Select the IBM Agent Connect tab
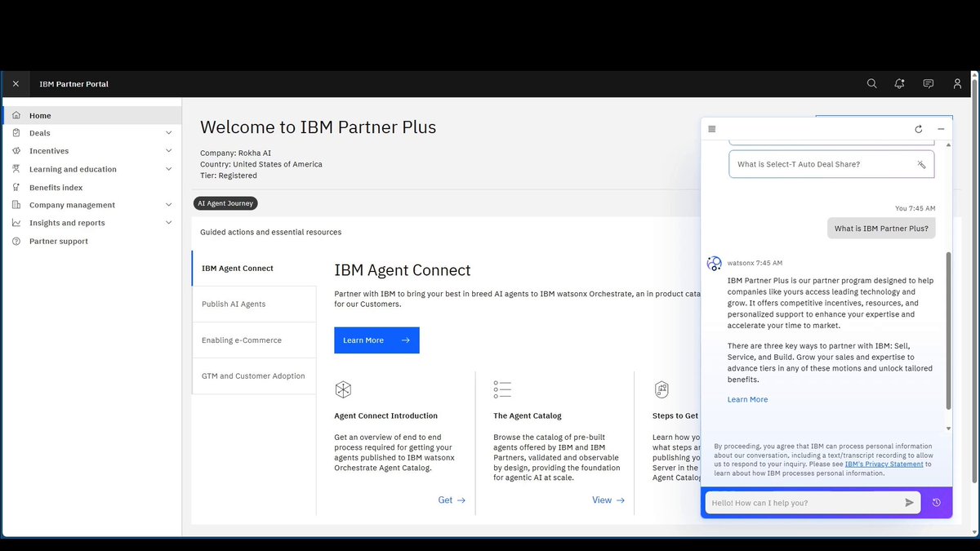Screen dimensions: 980x551 [x=254, y=269]
